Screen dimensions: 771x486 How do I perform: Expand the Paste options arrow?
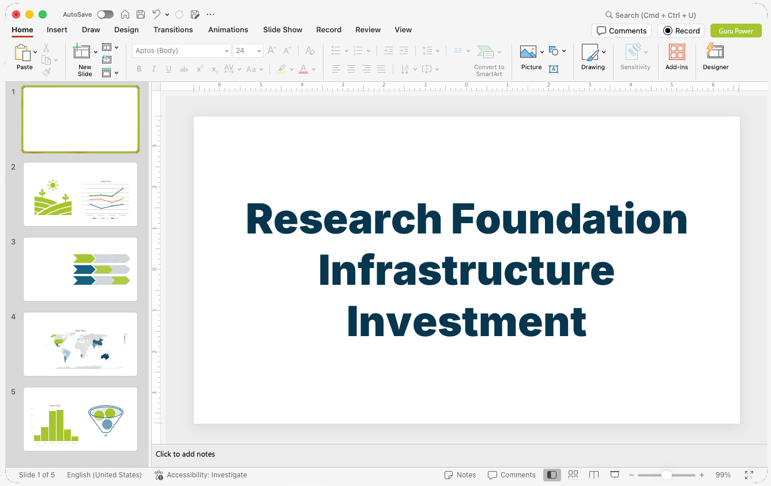(x=36, y=52)
